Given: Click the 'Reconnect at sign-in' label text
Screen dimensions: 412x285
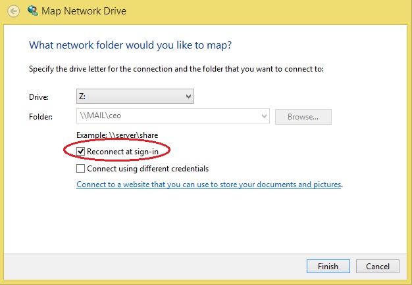Looking at the screenshot, I should 122,152.
